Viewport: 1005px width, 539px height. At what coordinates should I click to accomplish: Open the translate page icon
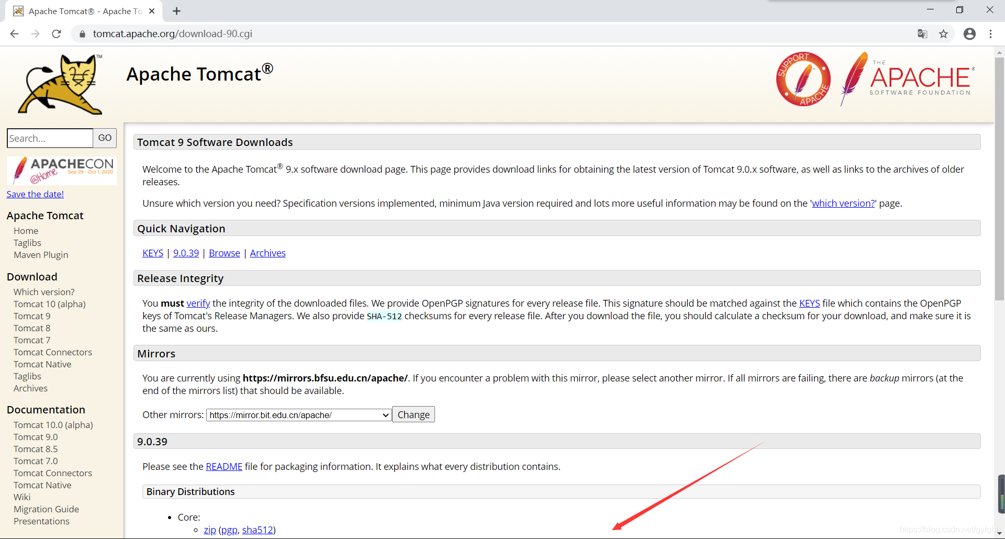[x=922, y=34]
